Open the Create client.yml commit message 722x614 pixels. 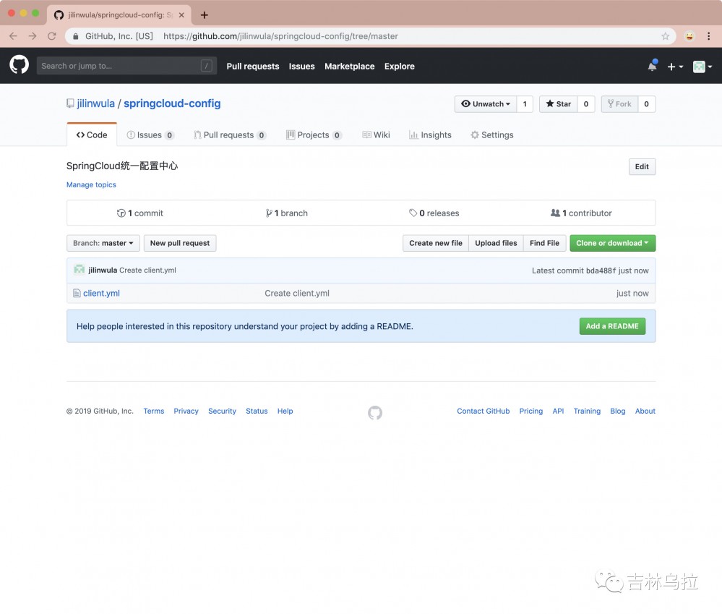coord(297,294)
